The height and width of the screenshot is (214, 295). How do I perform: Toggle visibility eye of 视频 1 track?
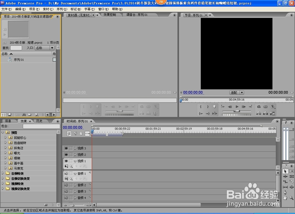(x=66, y=161)
